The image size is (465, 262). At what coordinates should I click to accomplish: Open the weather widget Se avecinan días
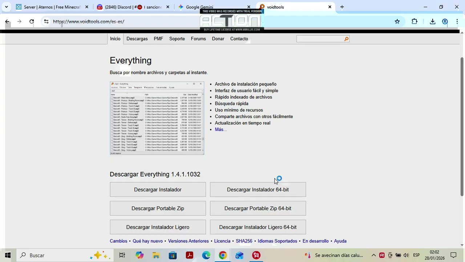pyautogui.click(x=334, y=255)
